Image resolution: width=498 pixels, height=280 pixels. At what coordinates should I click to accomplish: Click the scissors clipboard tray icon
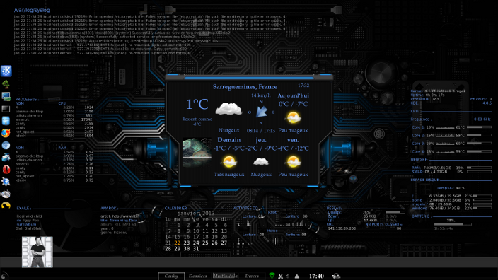coord(280,276)
